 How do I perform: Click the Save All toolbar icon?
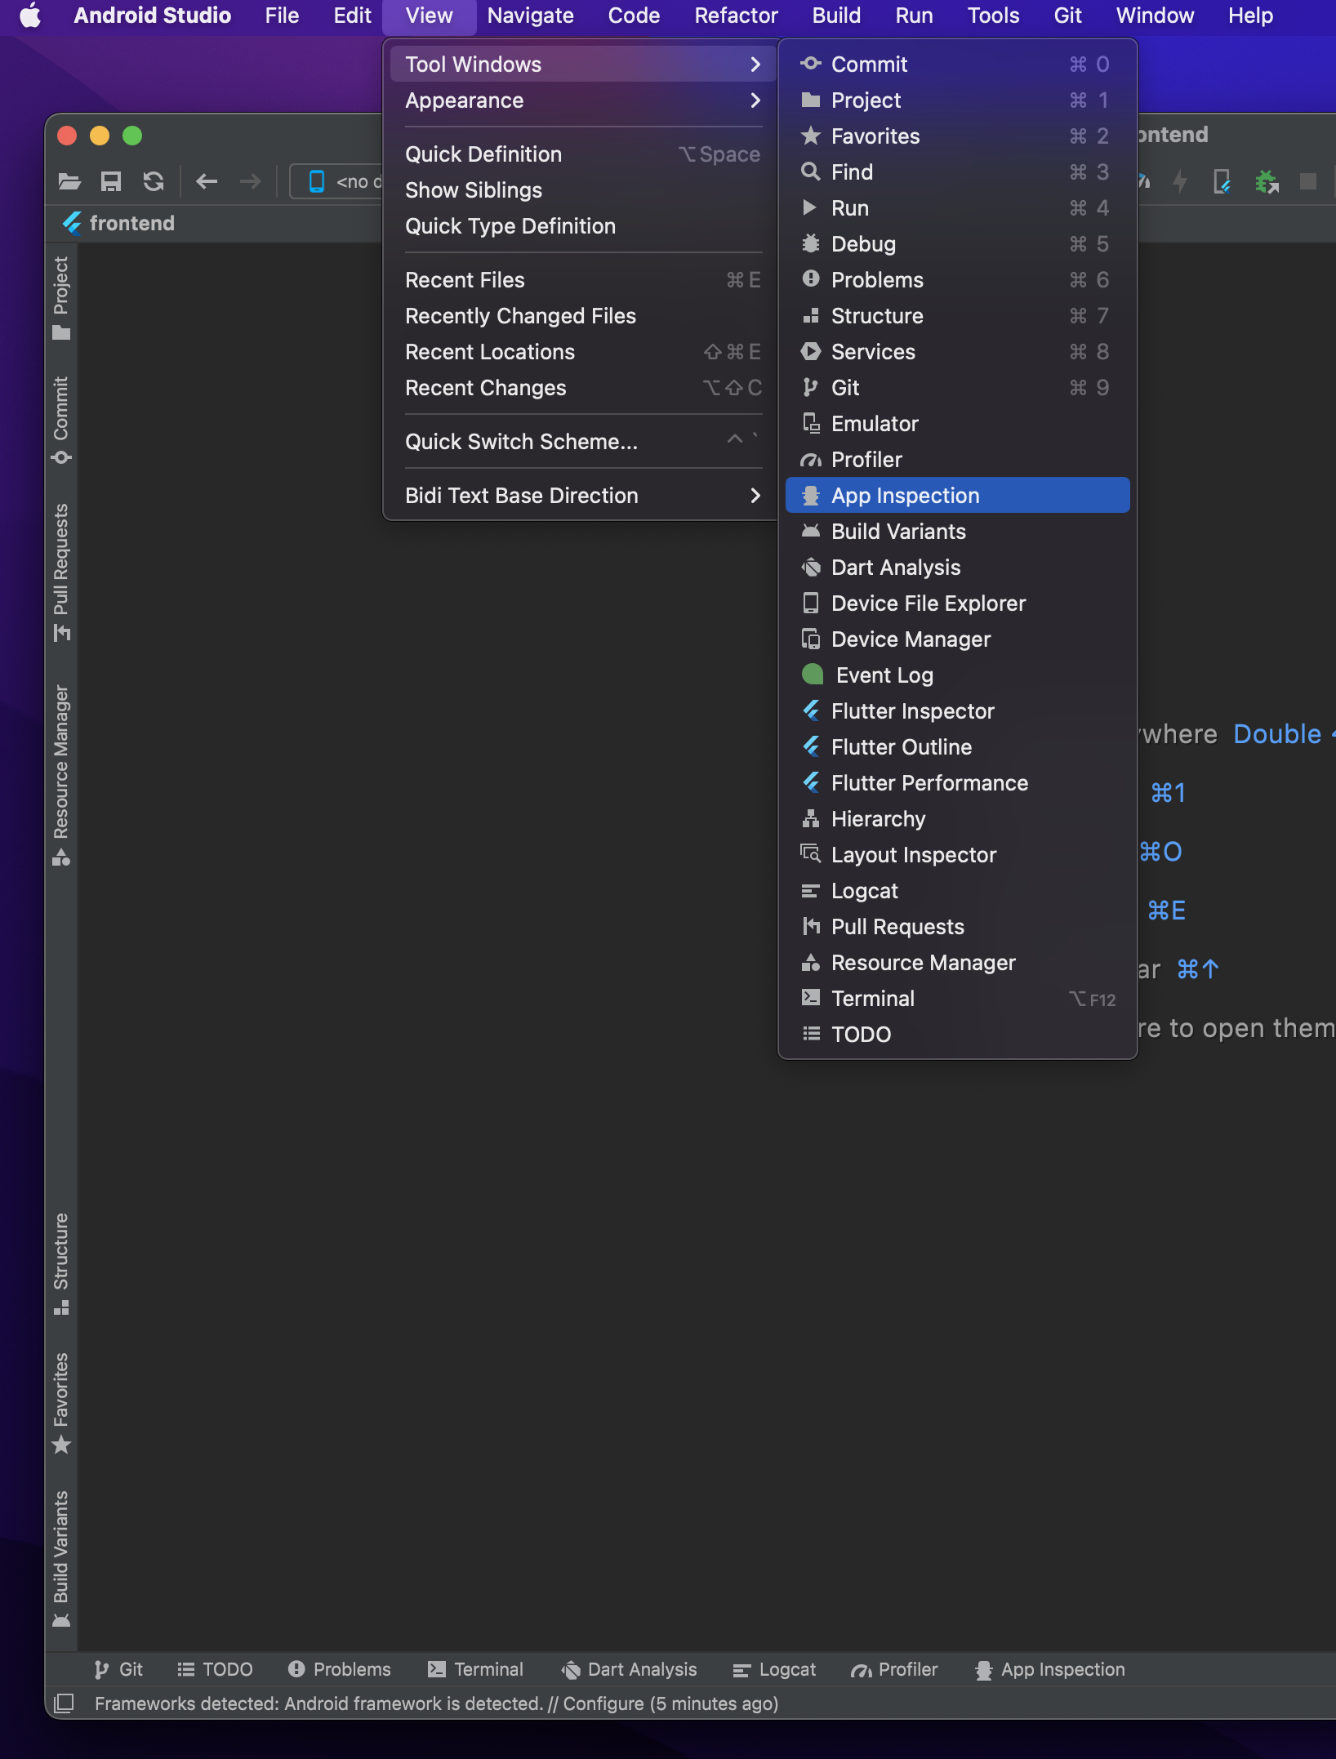[111, 181]
